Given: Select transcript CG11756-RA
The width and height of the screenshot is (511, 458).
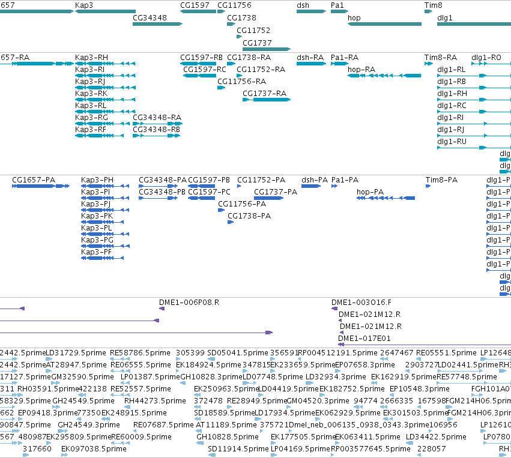Looking at the screenshot, I should coord(222,88).
